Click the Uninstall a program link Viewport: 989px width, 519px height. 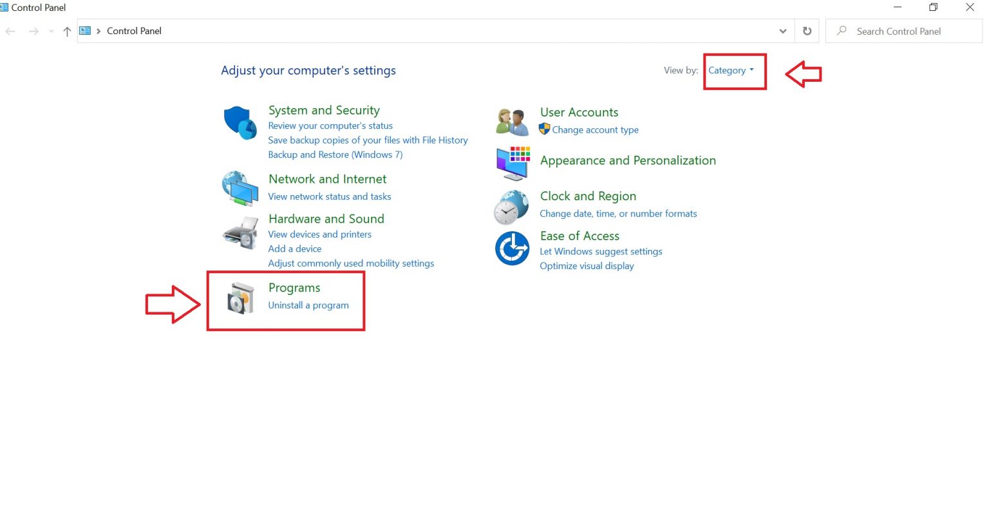pos(308,305)
